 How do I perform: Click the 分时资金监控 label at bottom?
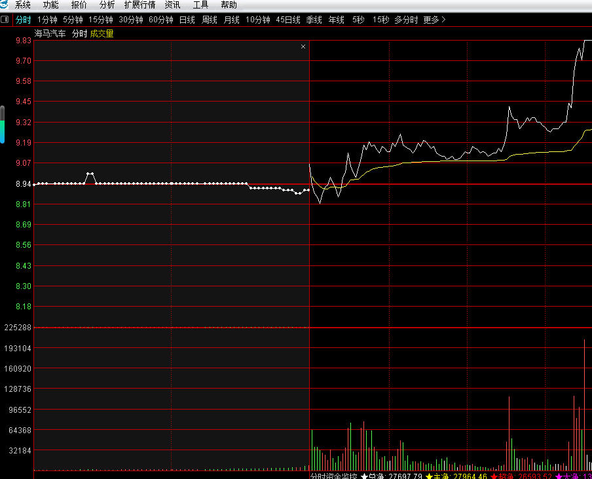tap(333, 476)
